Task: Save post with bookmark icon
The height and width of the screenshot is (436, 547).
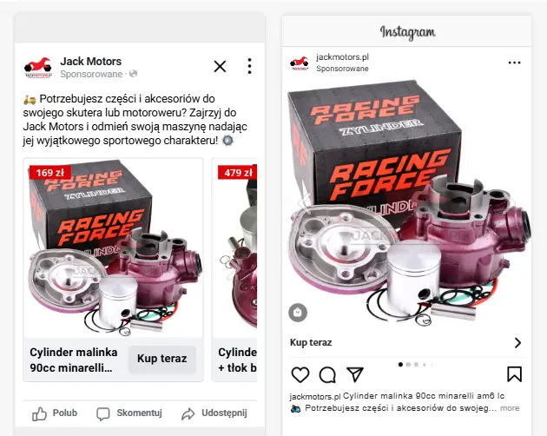Action: (x=514, y=375)
